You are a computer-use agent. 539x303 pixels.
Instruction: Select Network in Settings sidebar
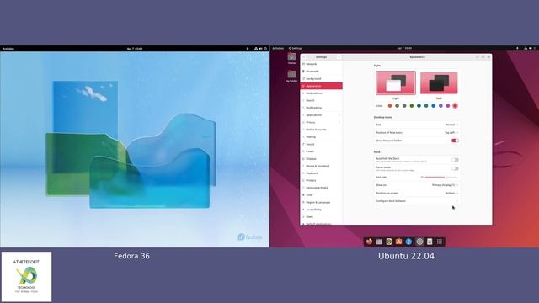[322, 64]
